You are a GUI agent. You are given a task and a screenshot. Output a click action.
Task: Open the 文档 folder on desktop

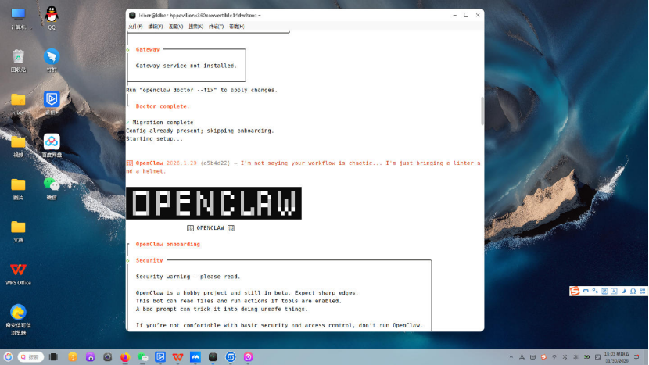point(18,231)
